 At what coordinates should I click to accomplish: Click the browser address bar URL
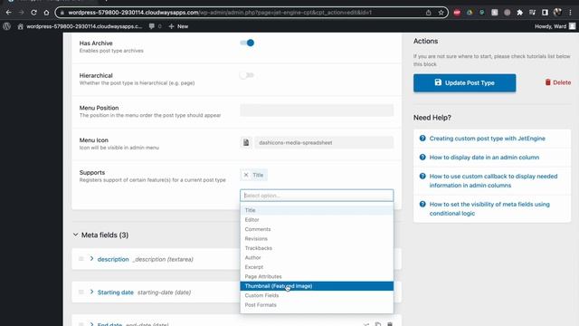(x=220, y=13)
